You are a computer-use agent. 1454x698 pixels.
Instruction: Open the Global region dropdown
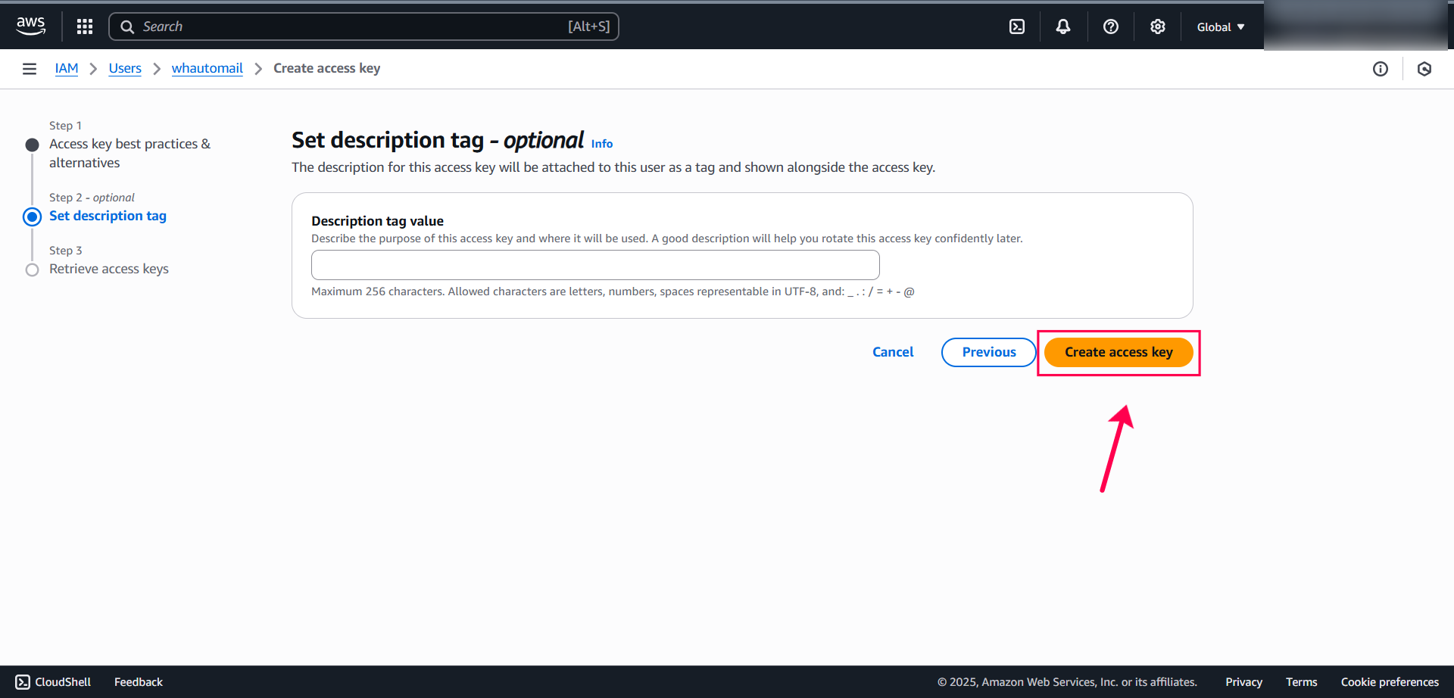tap(1219, 26)
